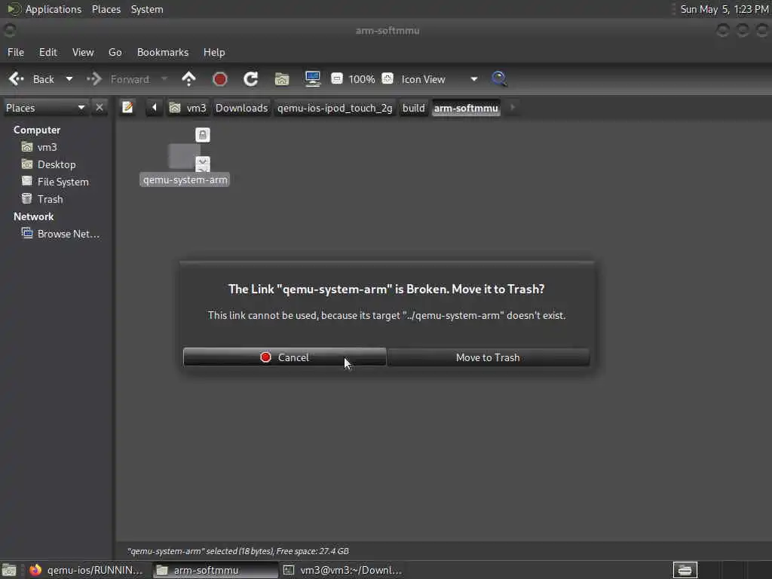772x579 pixels.
Task: Open the Places menu in top panel
Action: pyautogui.click(x=106, y=9)
